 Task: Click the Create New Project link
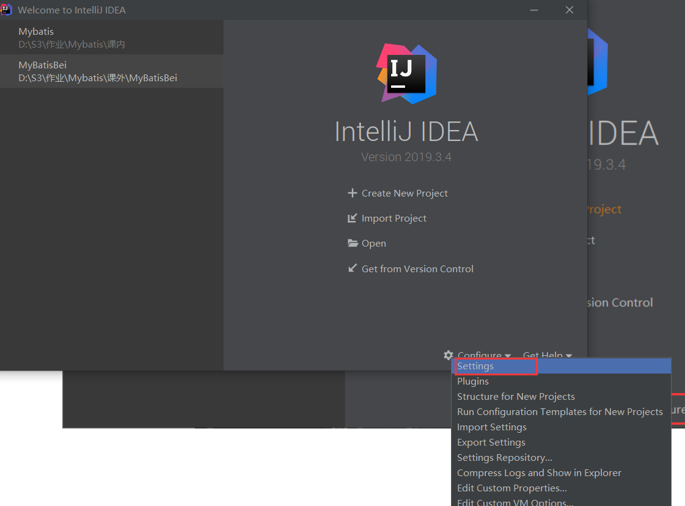(x=405, y=193)
